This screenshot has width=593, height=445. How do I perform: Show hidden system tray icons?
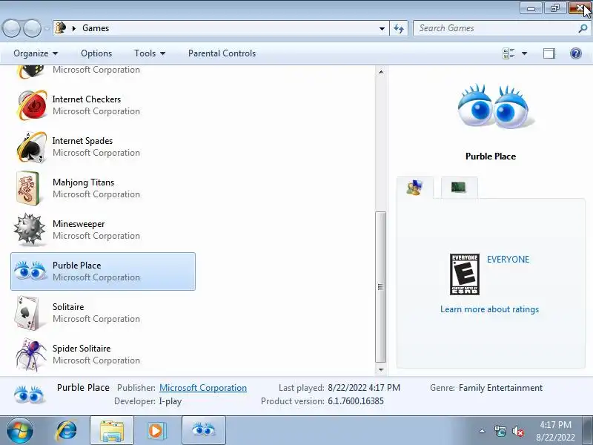483,431
